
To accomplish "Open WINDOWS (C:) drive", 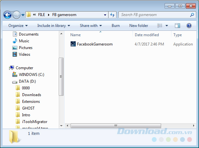I will (31, 75).
